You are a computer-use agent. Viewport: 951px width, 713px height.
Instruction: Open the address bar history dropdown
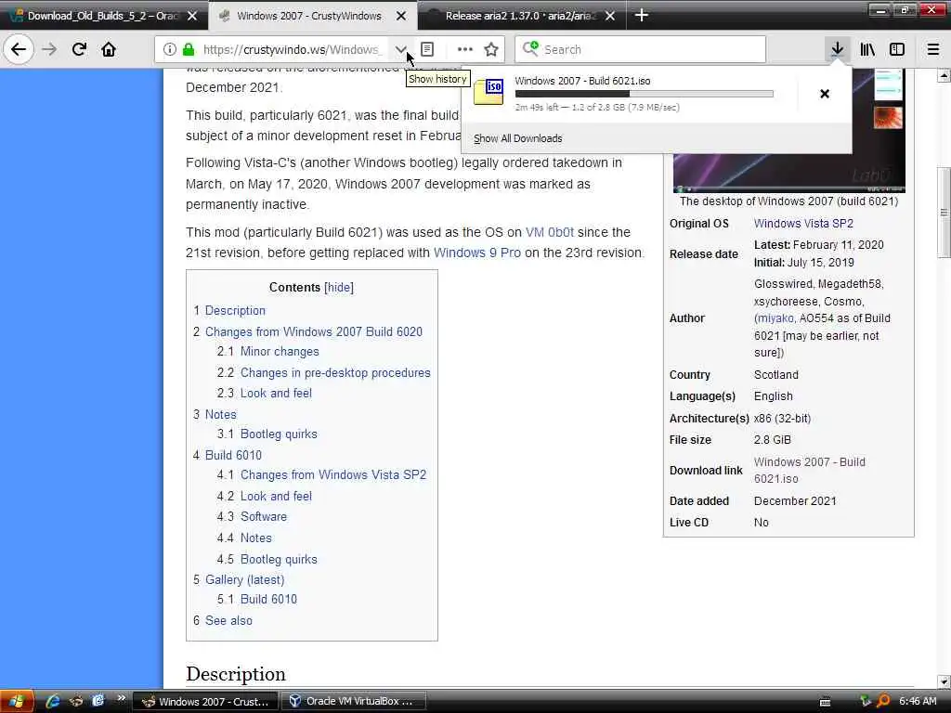400,49
